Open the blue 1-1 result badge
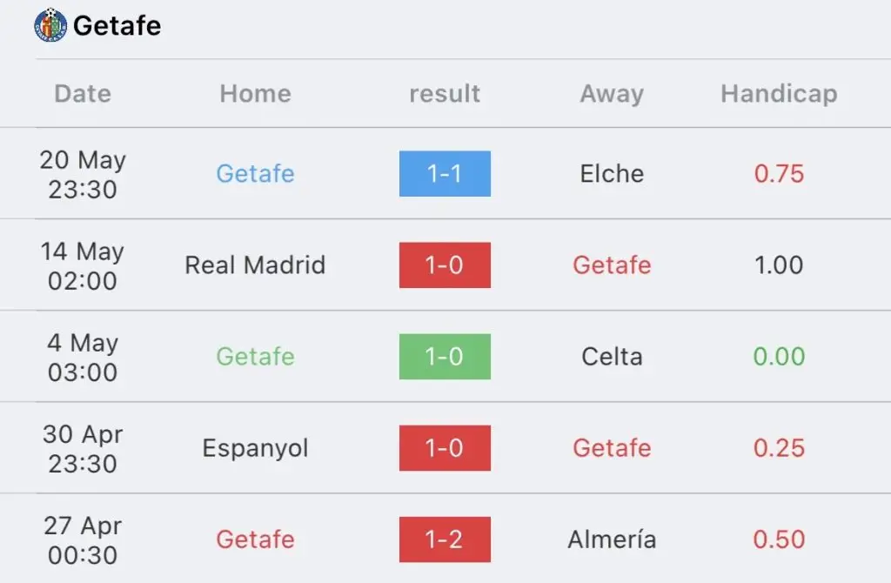 (x=445, y=174)
